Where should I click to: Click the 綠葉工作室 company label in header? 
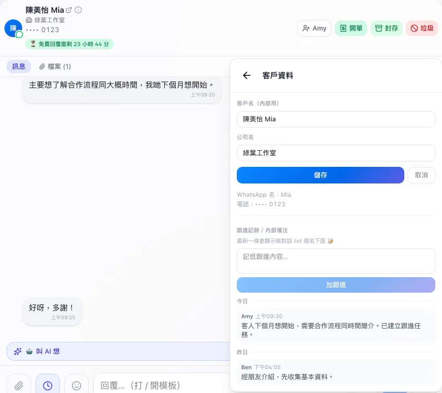[x=49, y=20]
